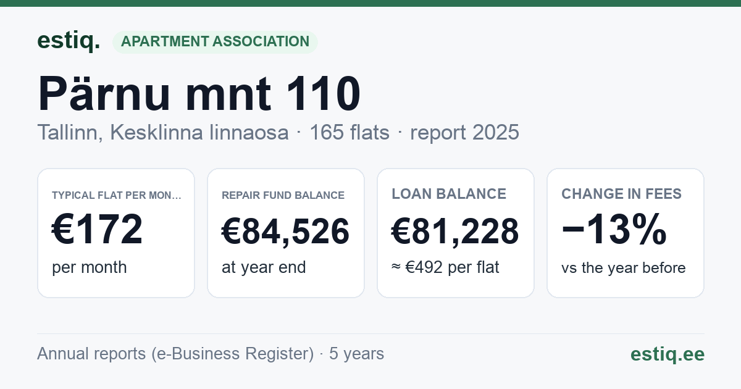Click the estiq. logo

click(x=69, y=41)
